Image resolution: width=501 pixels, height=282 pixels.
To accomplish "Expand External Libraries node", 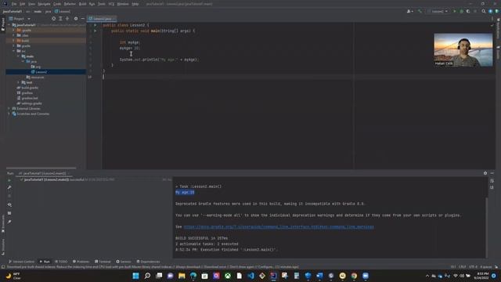I will tap(9, 108).
